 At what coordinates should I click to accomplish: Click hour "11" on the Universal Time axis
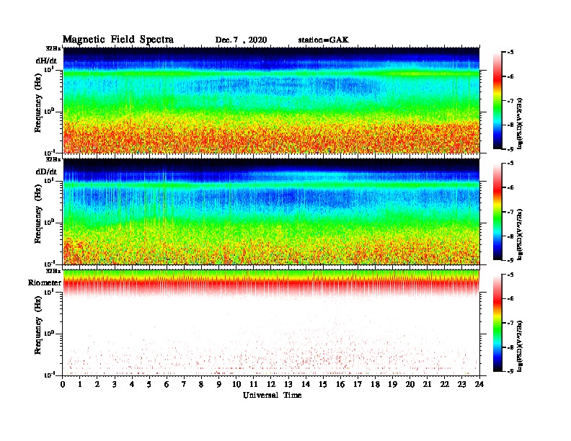coord(254,384)
